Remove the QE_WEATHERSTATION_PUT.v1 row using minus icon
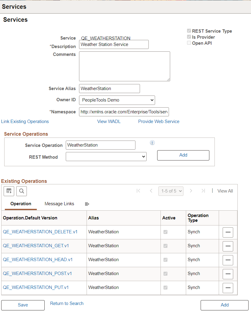Screen dimensions: 251x311 click(228, 288)
